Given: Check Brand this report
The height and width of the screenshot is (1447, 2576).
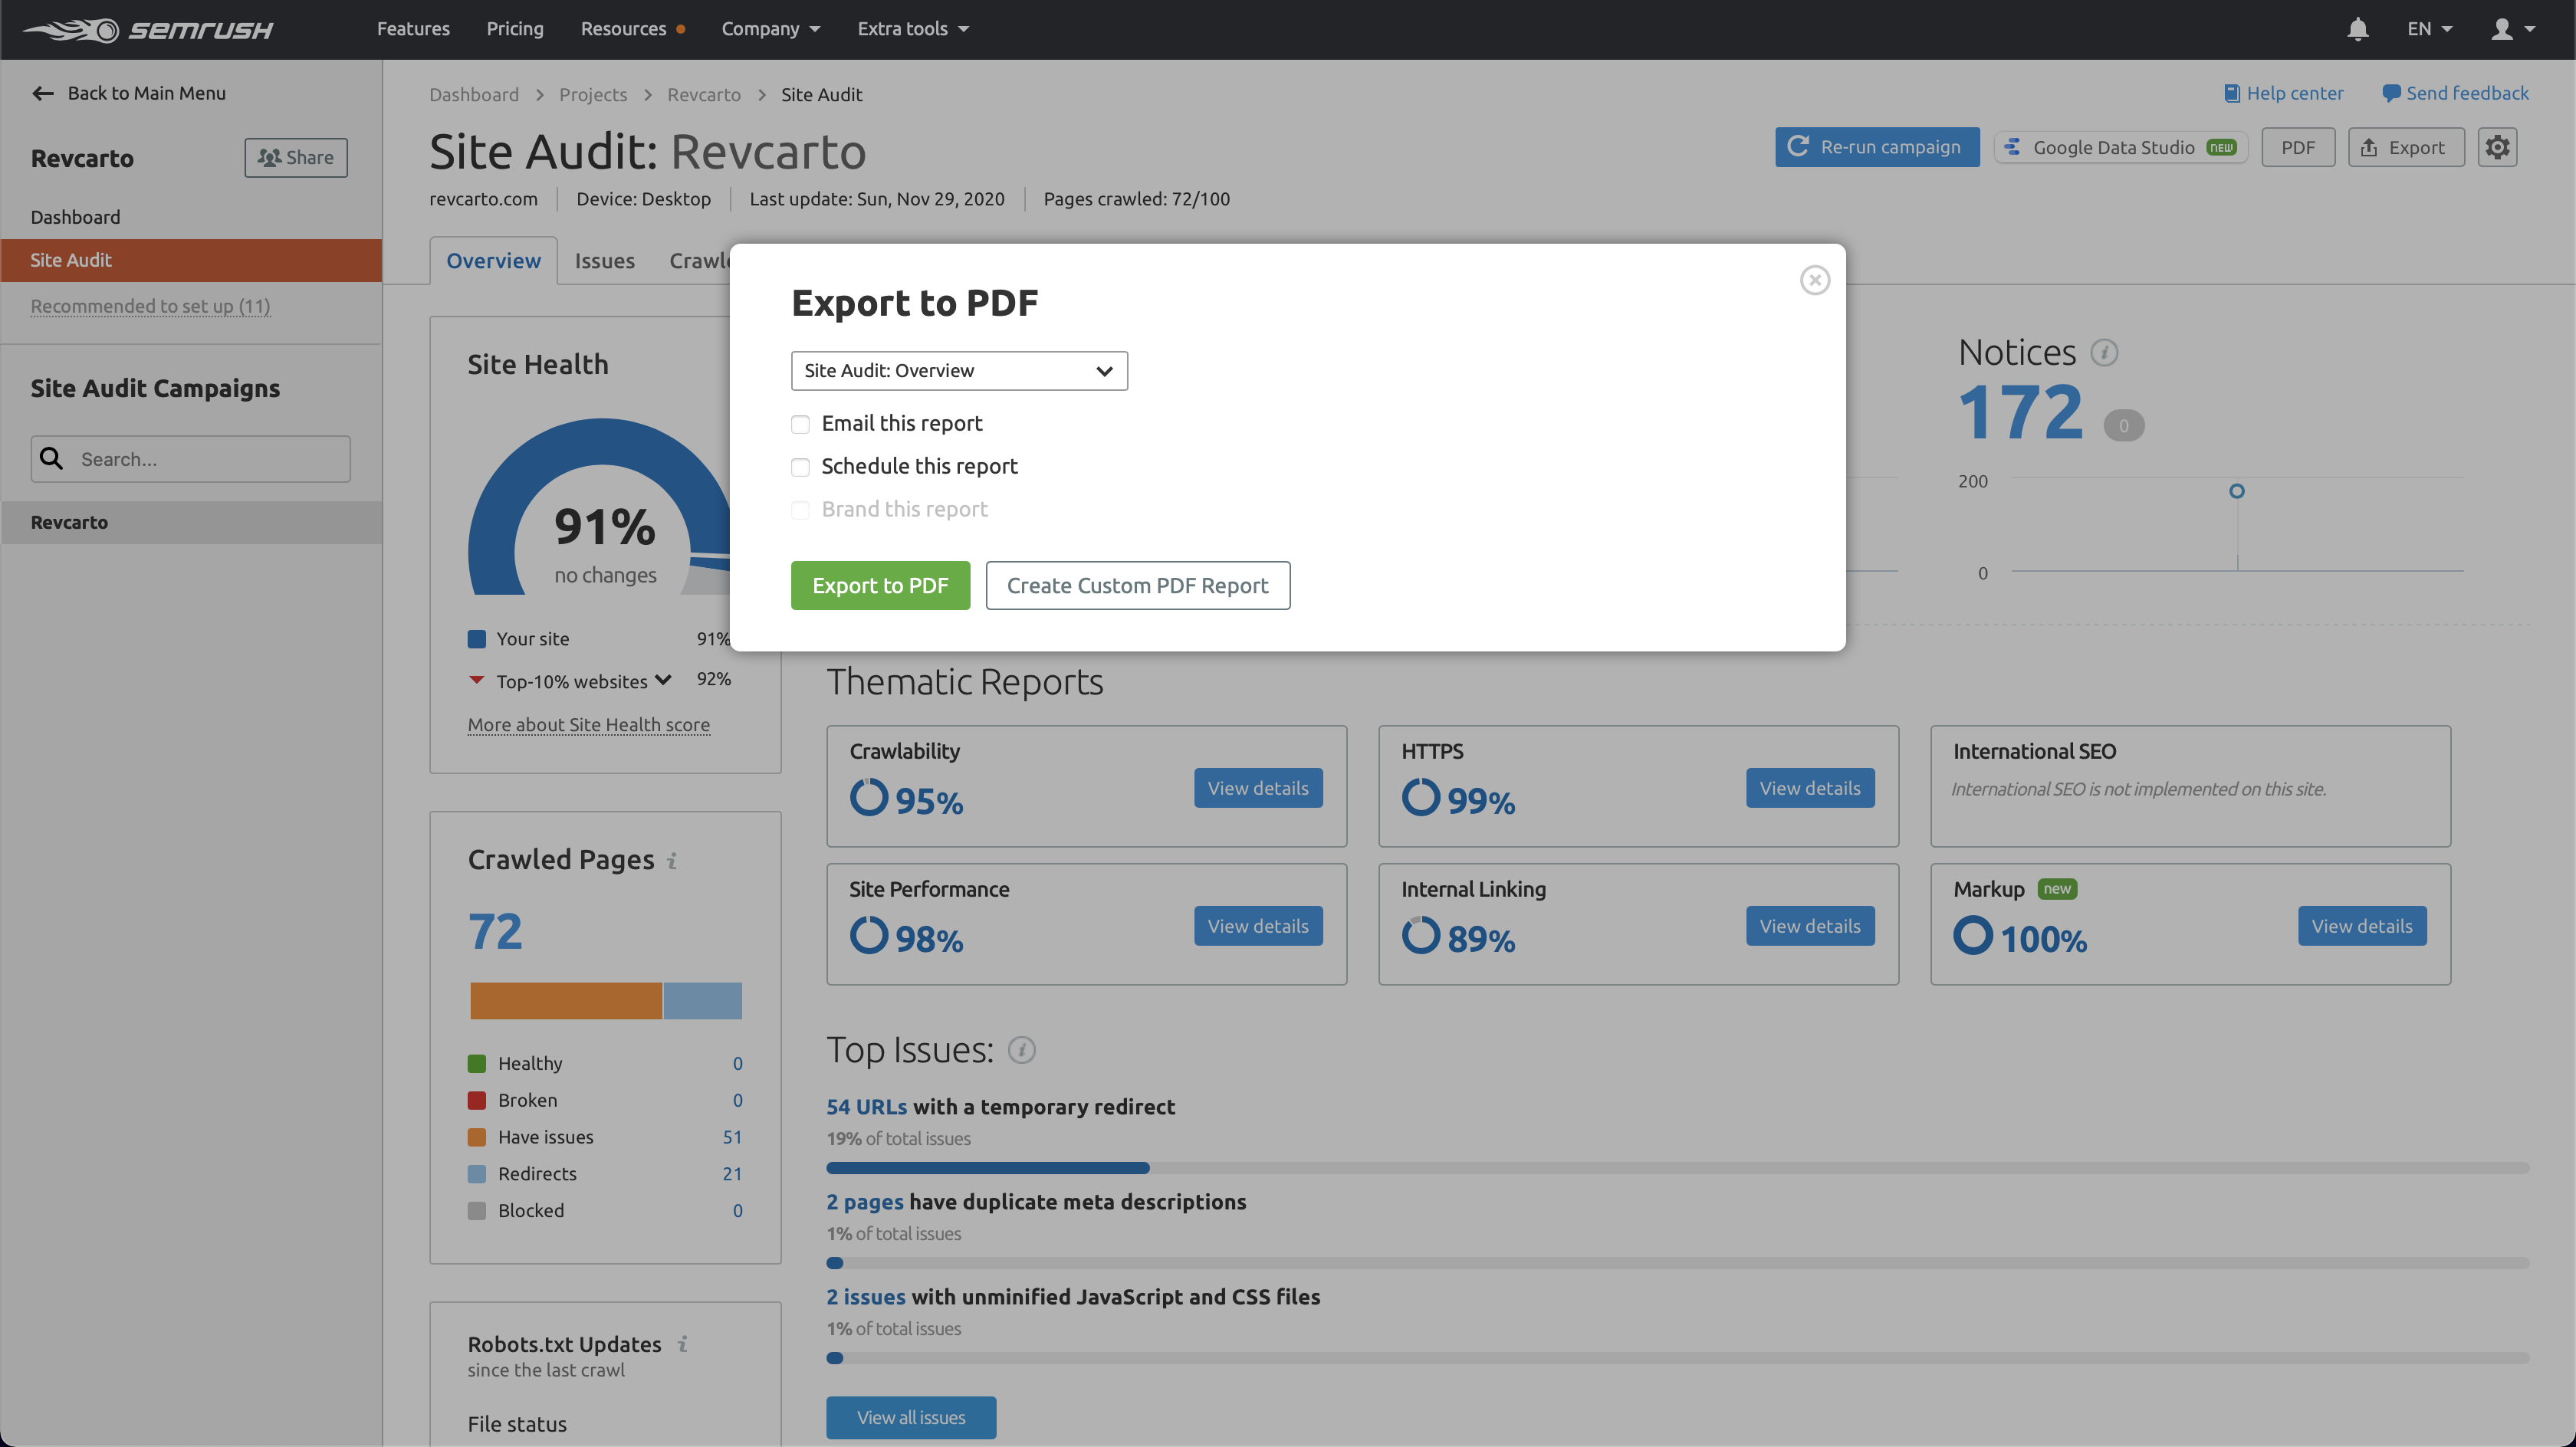Looking at the screenshot, I should [800, 510].
